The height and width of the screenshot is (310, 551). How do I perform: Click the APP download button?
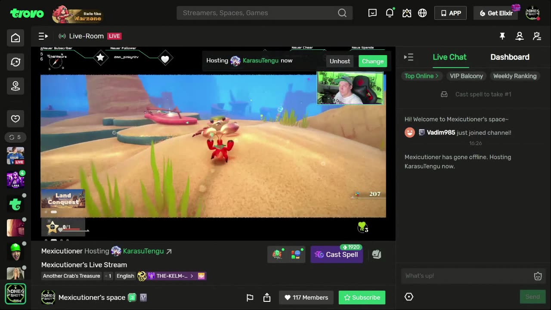click(450, 13)
